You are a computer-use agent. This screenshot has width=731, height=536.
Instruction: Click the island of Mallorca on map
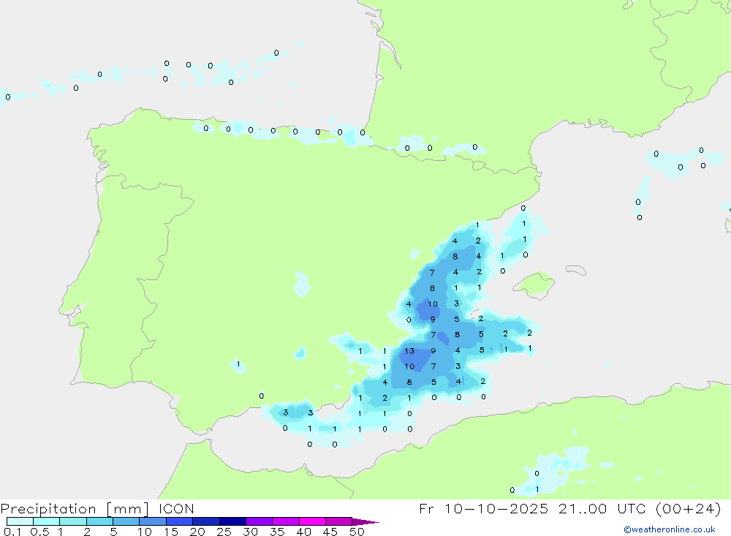[534, 284]
